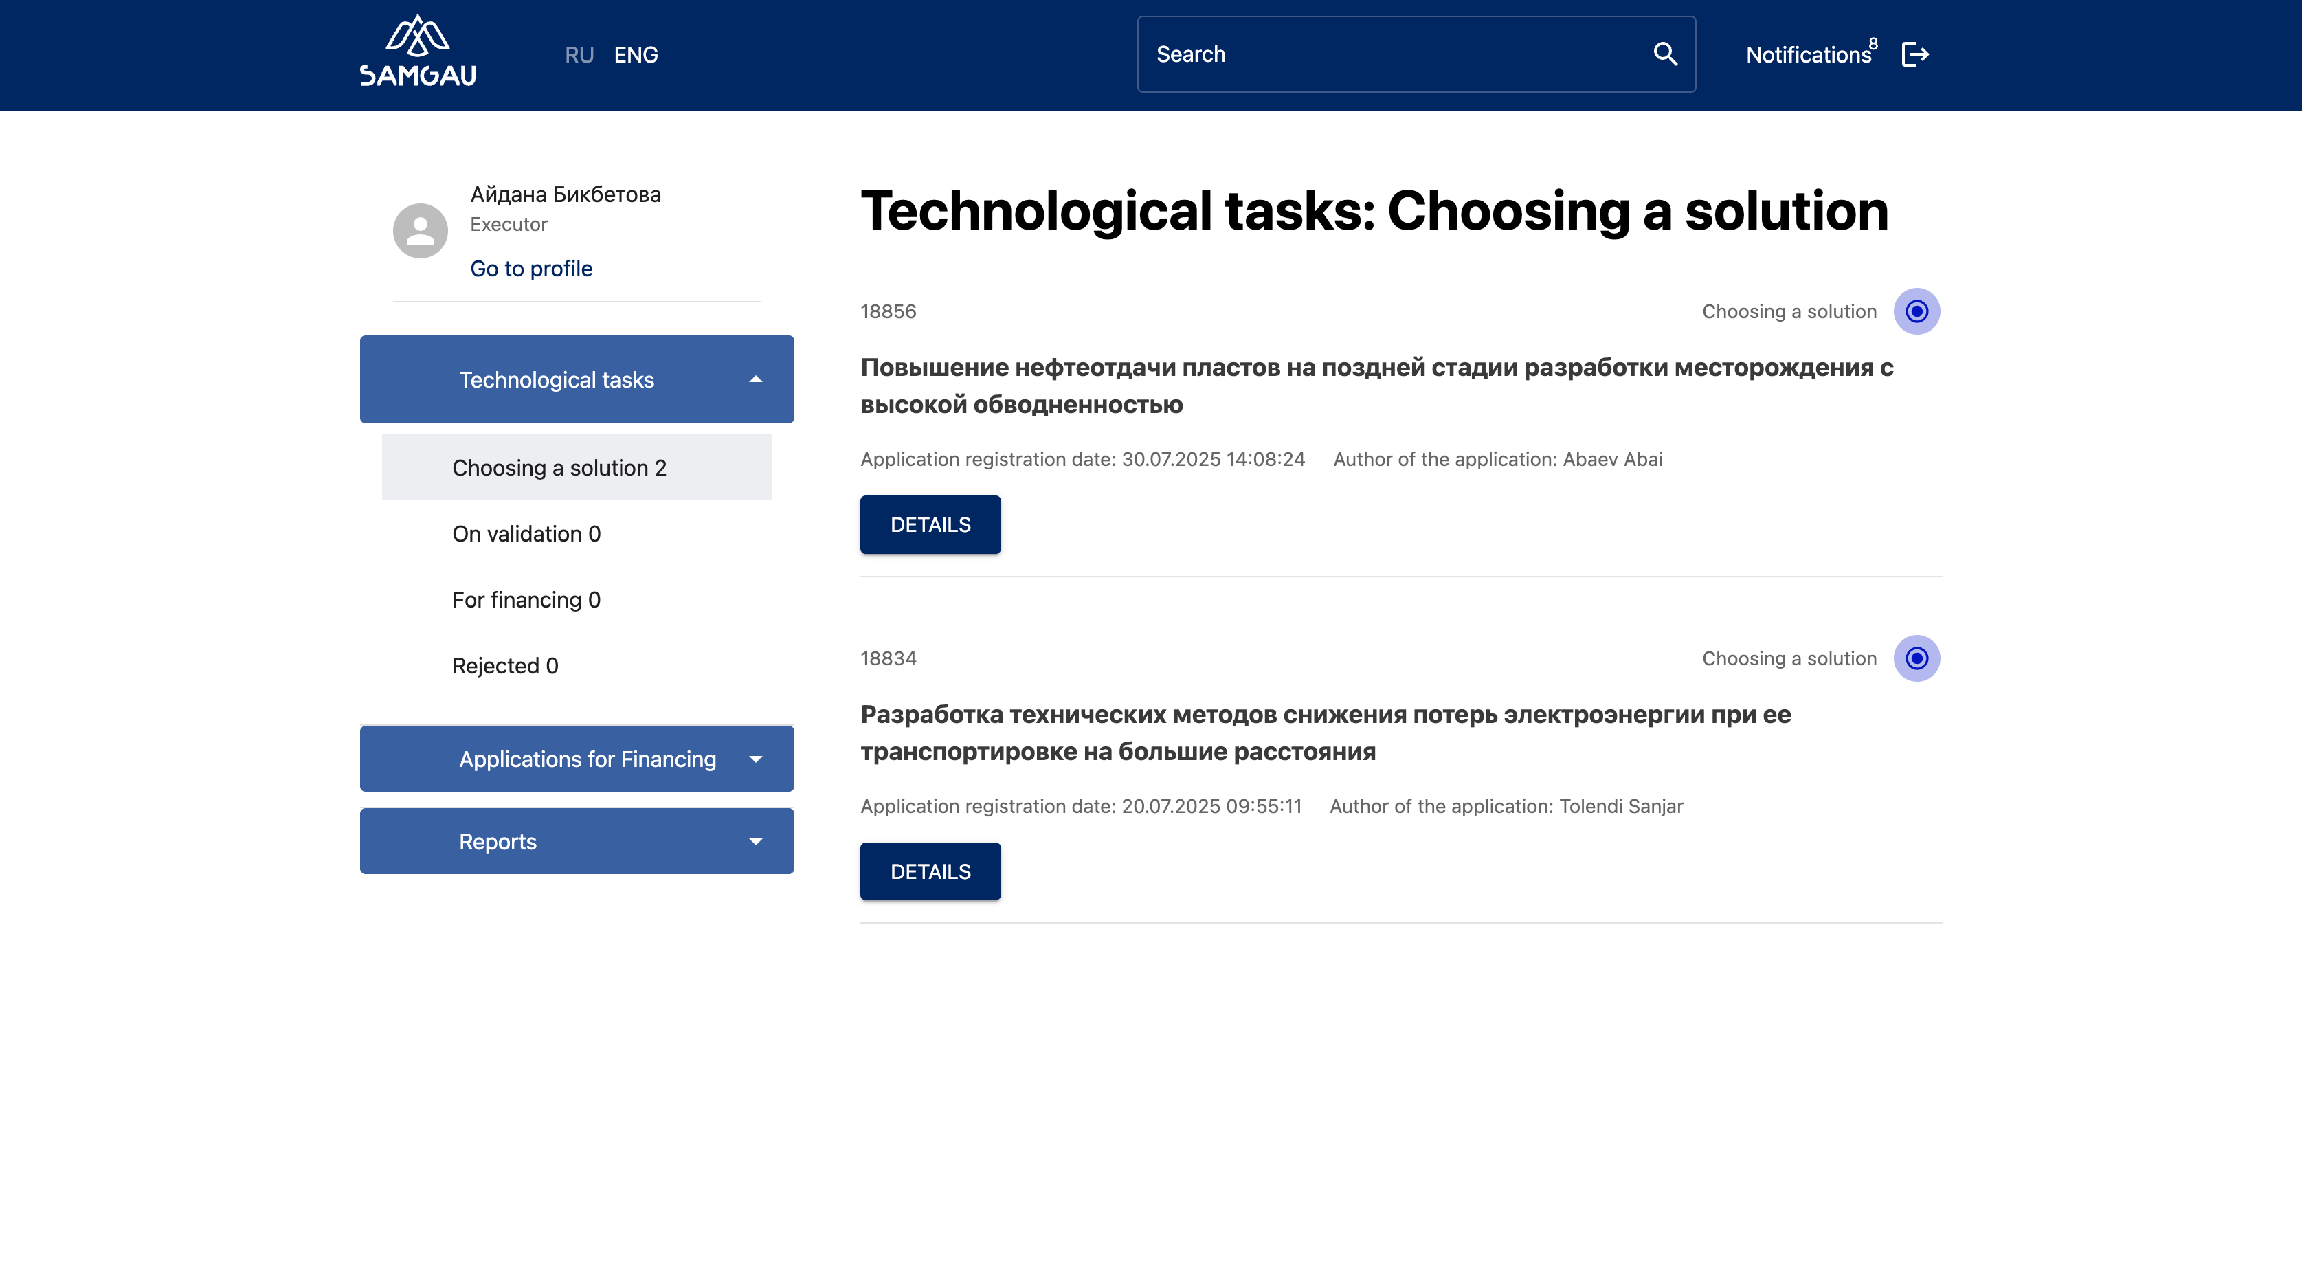
Task: Collapse the Technological tasks section
Action: click(x=577, y=380)
